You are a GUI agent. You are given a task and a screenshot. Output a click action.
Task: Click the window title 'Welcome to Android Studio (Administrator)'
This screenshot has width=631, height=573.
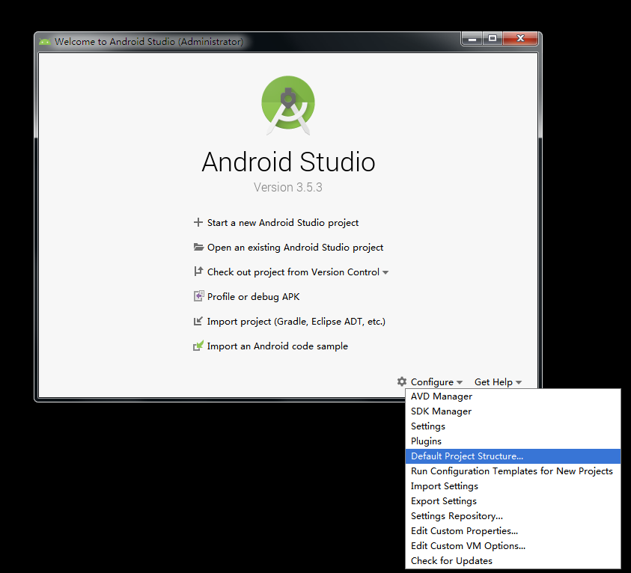[149, 42]
